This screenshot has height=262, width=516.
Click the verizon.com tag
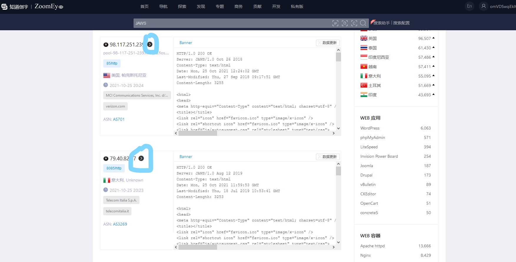tap(115, 106)
